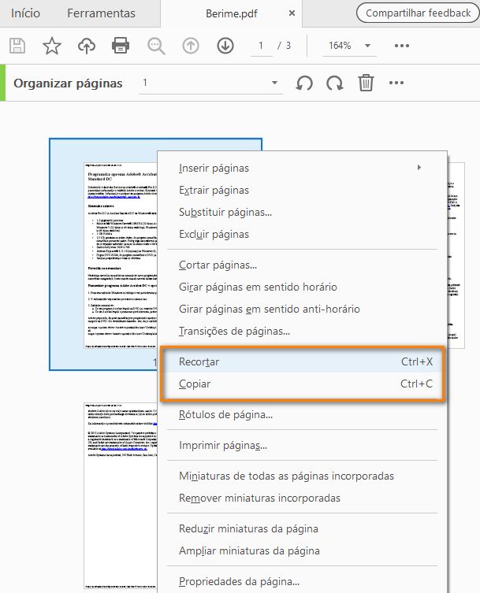Open Propriedades da página... entry

click(302, 581)
